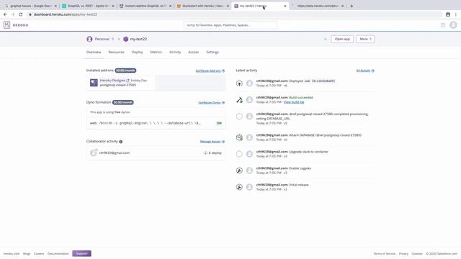
Task: Click the Careers footer link
Action: (x=39, y=254)
